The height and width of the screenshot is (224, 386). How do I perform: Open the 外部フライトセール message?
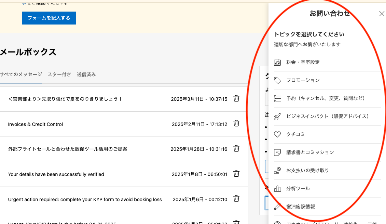coord(68,149)
